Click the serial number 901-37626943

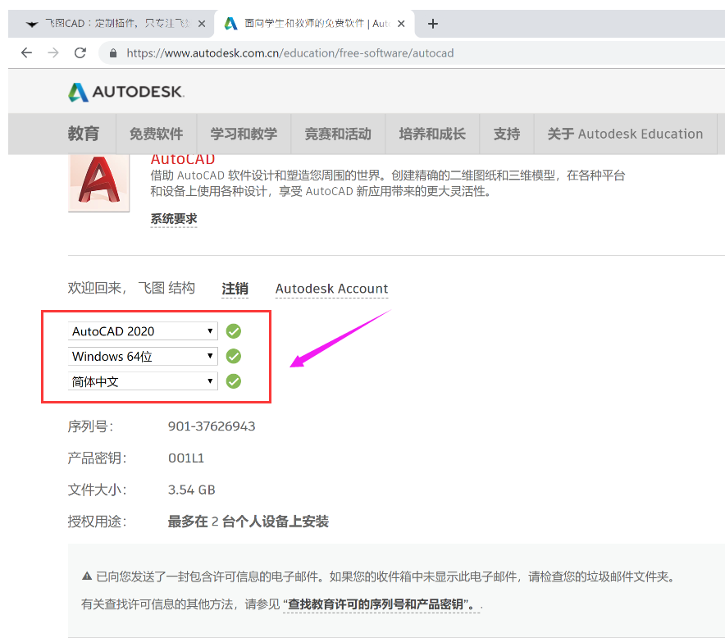tap(212, 426)
